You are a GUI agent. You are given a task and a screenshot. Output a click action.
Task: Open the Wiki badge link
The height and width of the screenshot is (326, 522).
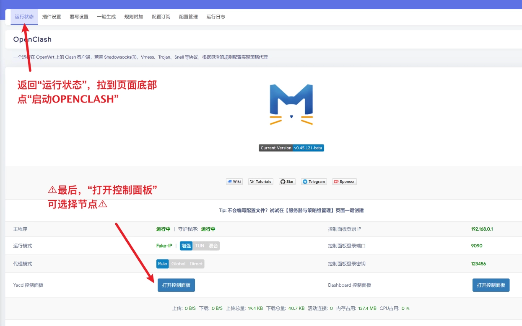pyautogui.click(x=234, y=182)
